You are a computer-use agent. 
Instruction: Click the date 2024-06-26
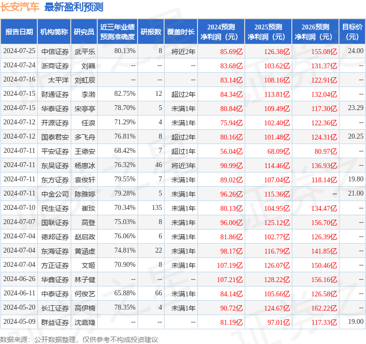tap(19, 279)
